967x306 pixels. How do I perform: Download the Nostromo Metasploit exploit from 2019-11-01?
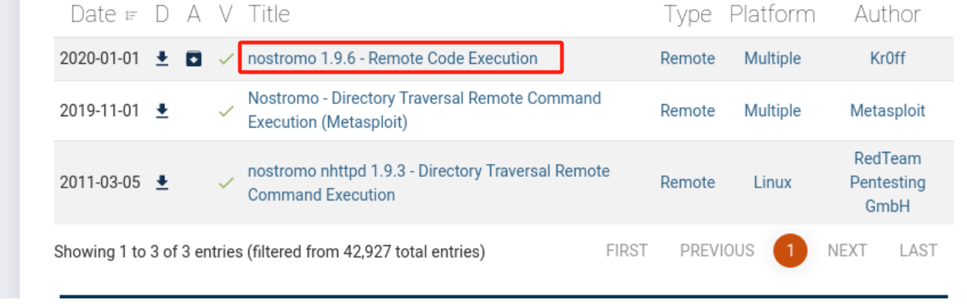click(161, 111)
